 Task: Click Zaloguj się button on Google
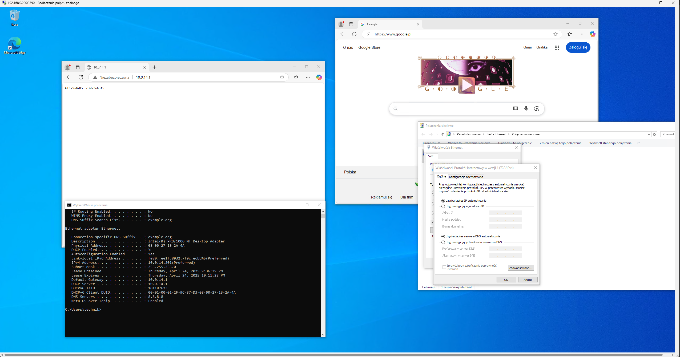tap(578, 47)
